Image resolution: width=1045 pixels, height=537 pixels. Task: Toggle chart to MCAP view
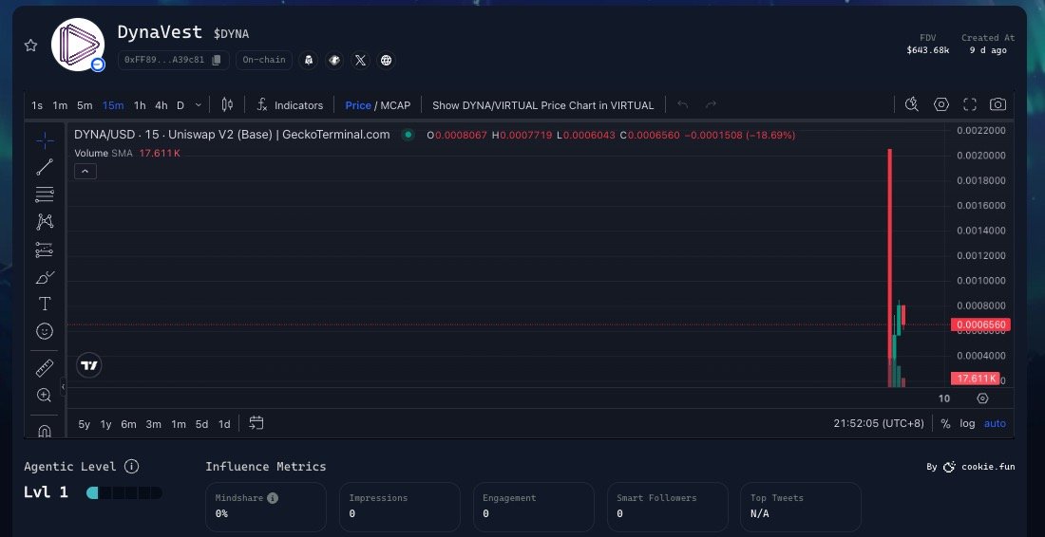tap(395, 105)
